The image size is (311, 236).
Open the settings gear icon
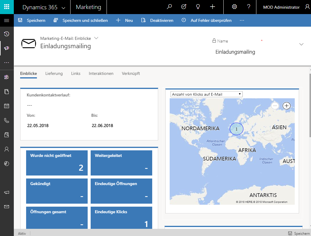(234, 7)
